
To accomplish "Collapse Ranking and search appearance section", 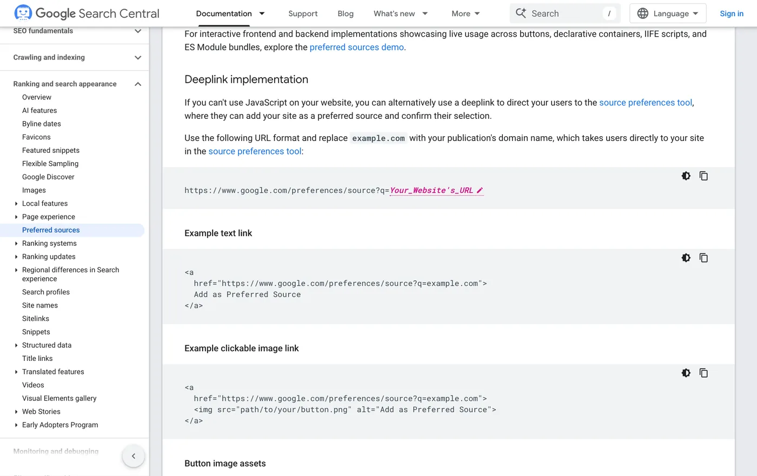I will [x=138, y=84].
